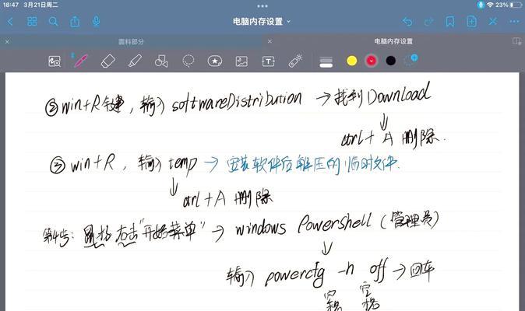Tap handwritten word Download

399,94
